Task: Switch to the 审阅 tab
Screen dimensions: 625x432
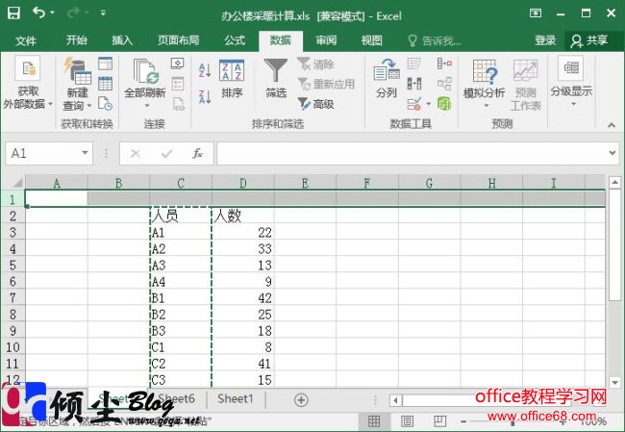Action: click(x=327, y=40)
